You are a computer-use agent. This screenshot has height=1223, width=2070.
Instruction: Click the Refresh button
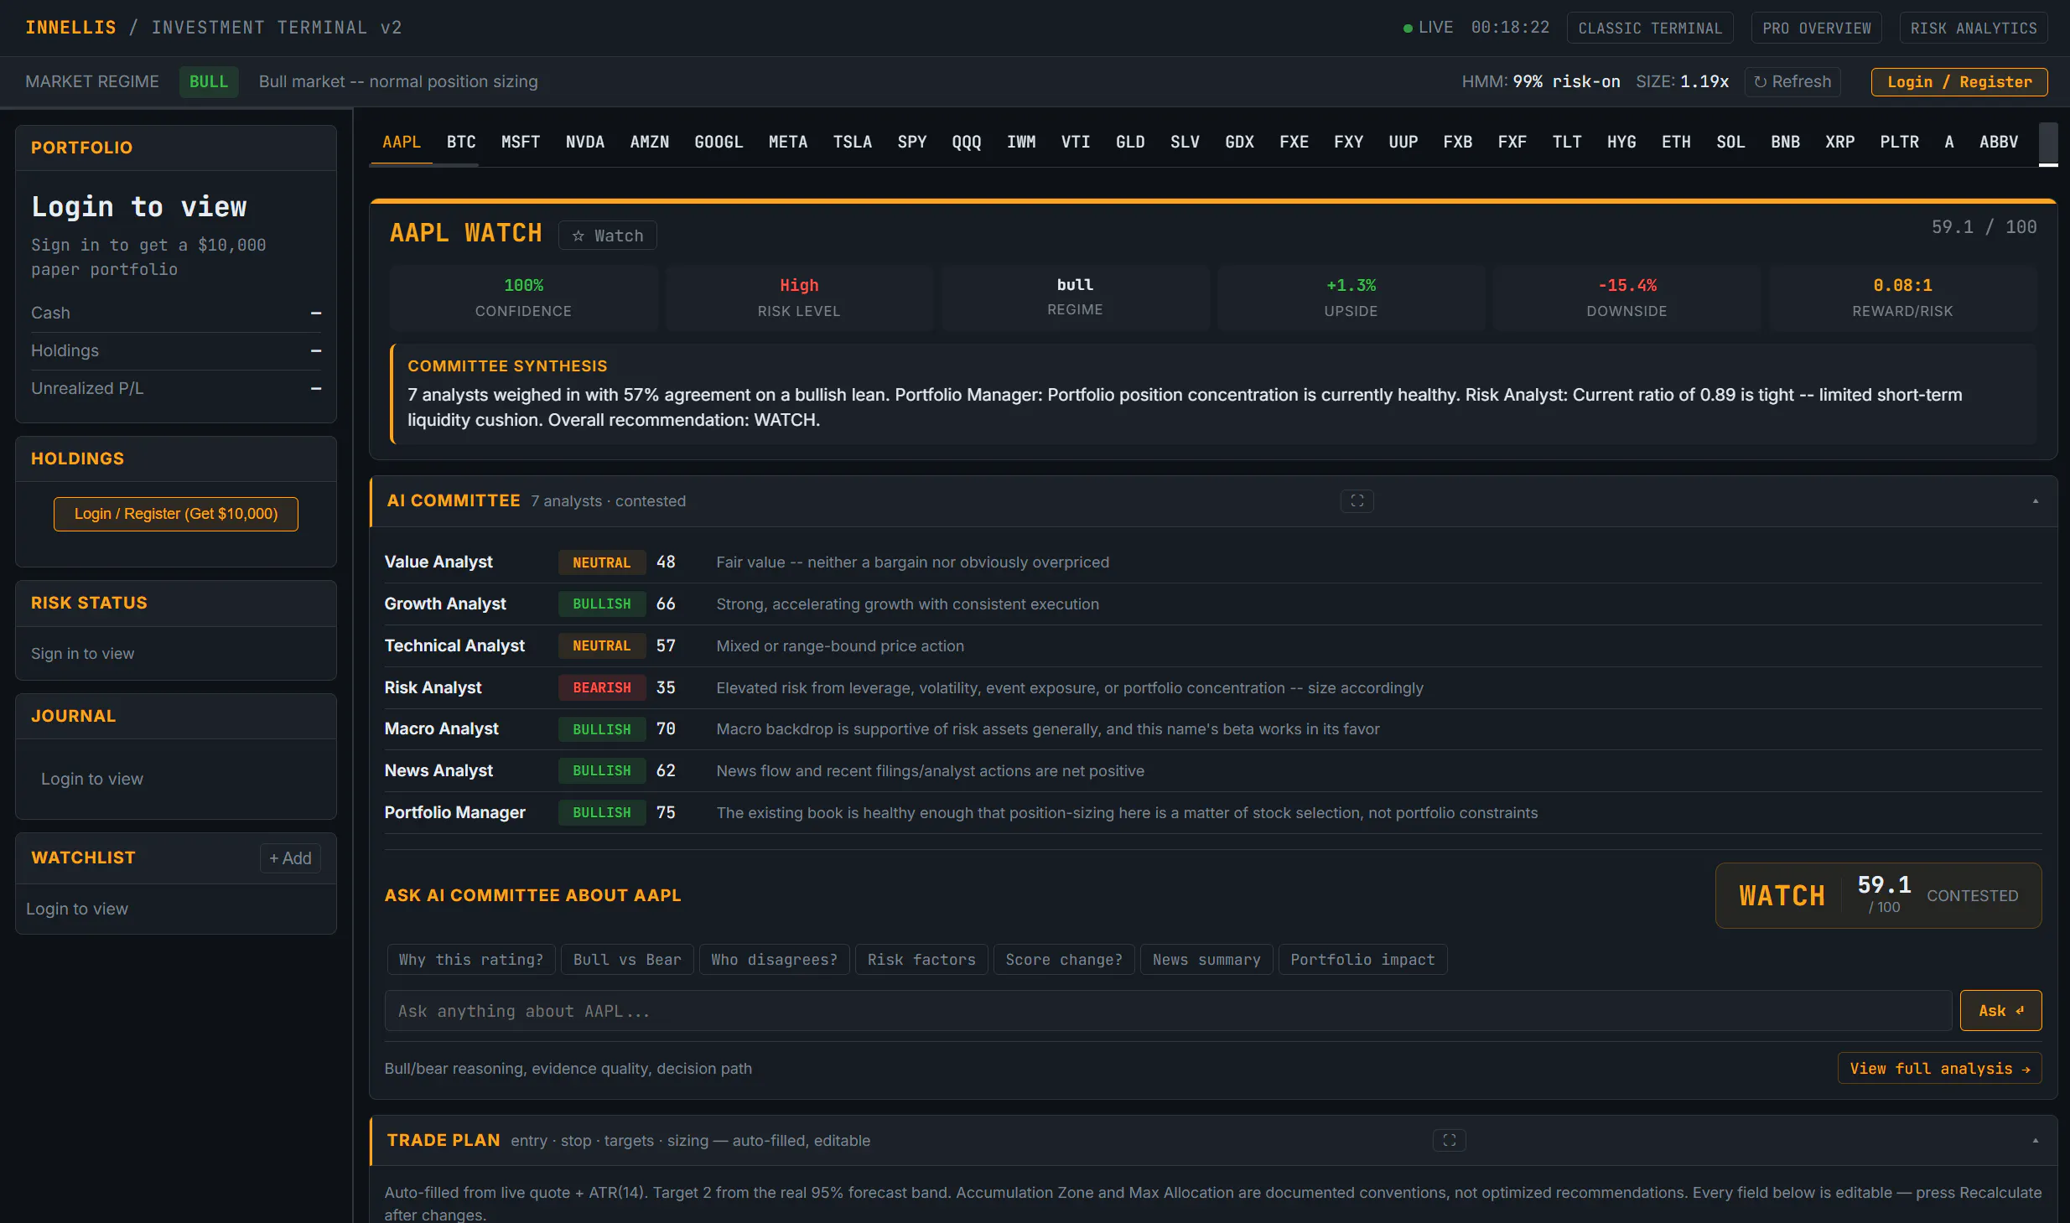pyautogui.click(x=1792, y=82)
